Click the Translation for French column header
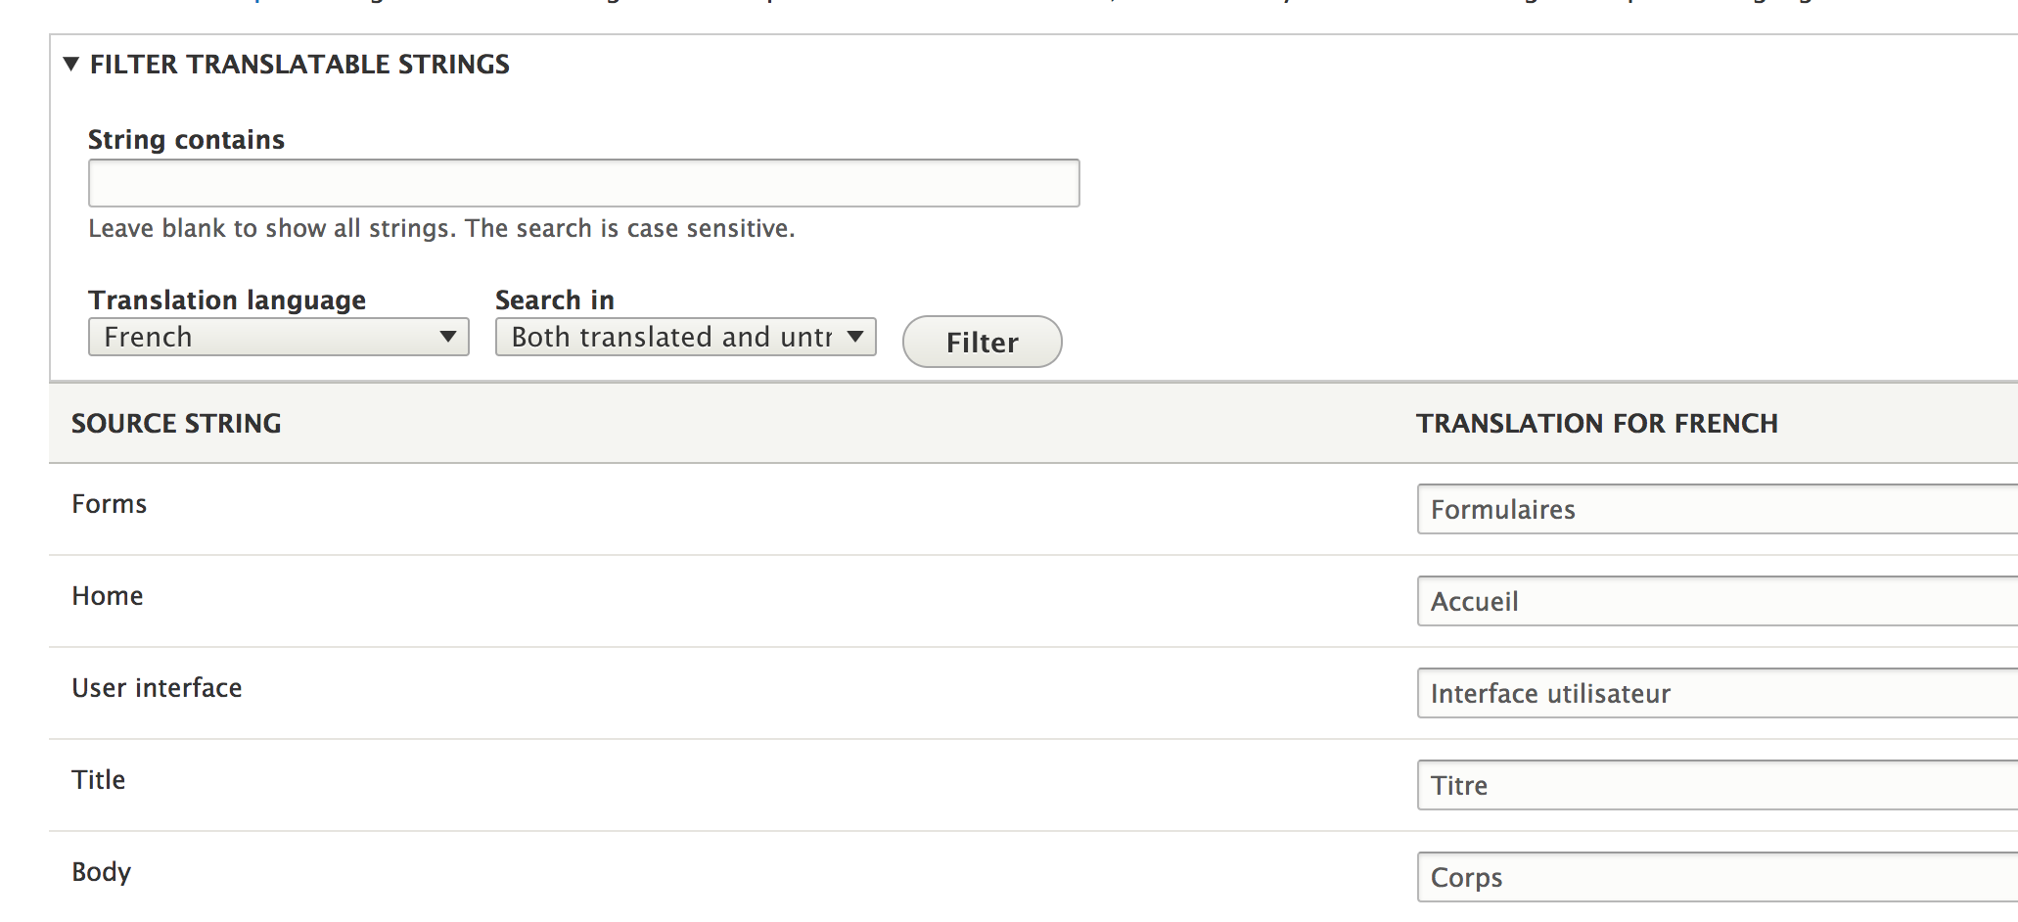 [x=1596, y=423]
